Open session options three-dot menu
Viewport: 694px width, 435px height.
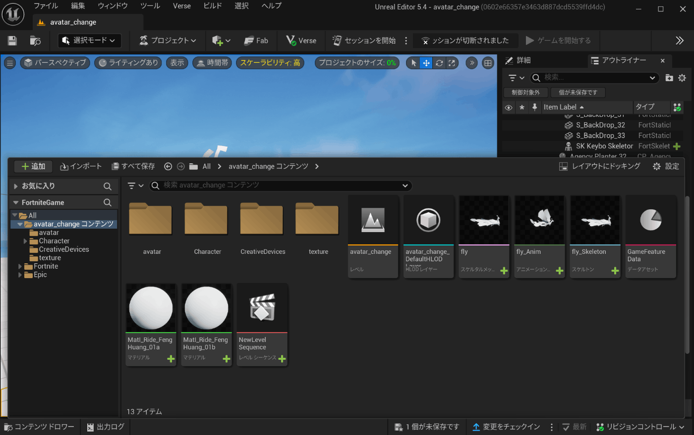(x=406, y=41)
